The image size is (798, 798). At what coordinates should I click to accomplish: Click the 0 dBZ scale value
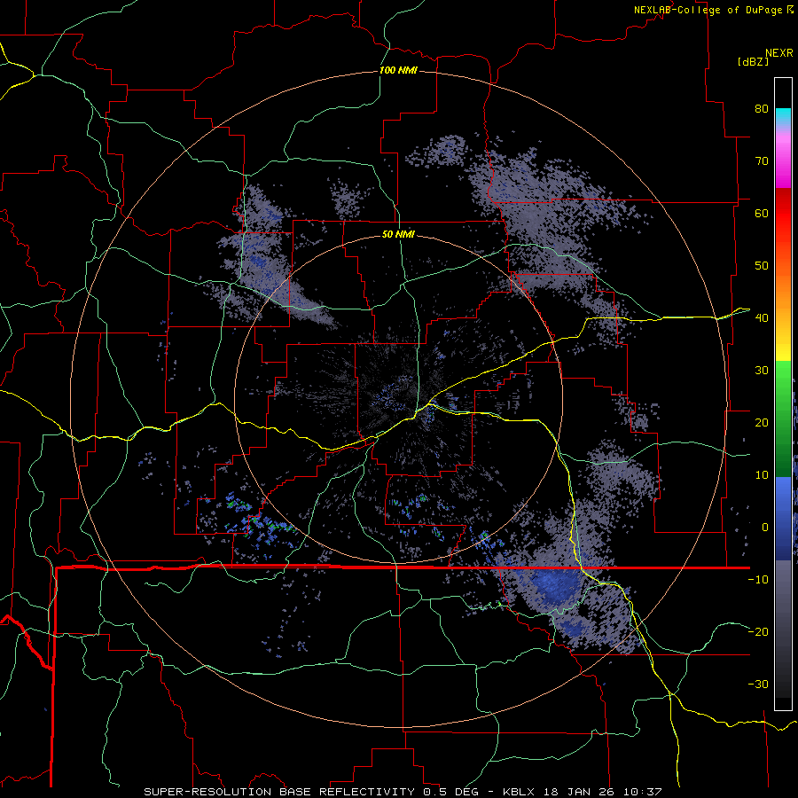coord(765,528)
